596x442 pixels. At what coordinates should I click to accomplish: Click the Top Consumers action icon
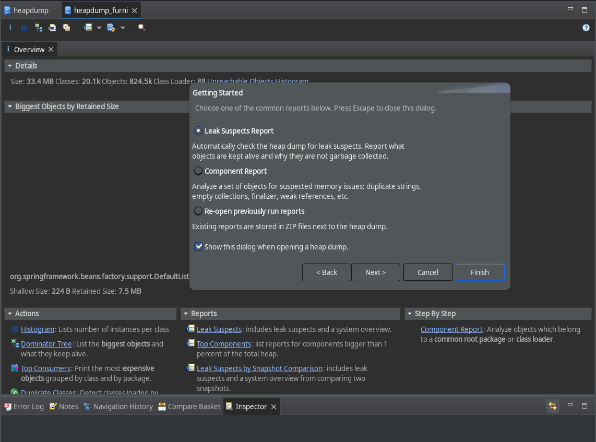pyautogui.click(x=15, y=368)
